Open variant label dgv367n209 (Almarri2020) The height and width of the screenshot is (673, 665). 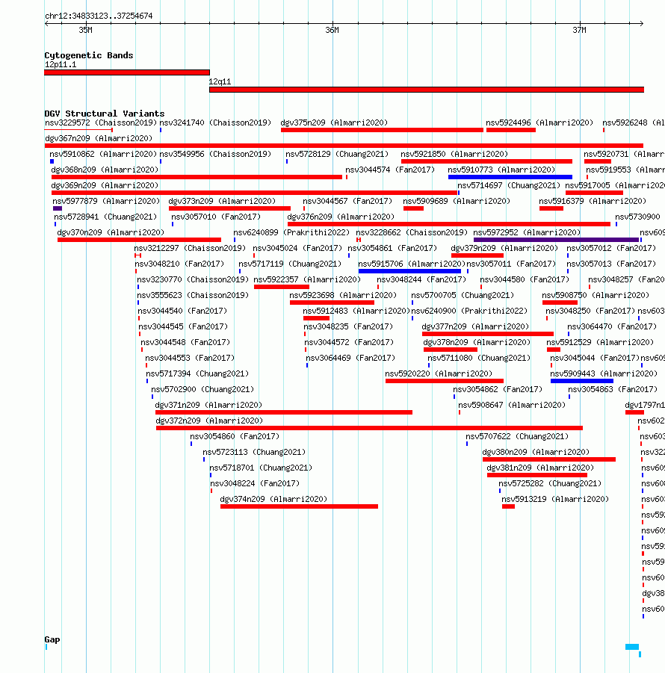tap(99, 139)
